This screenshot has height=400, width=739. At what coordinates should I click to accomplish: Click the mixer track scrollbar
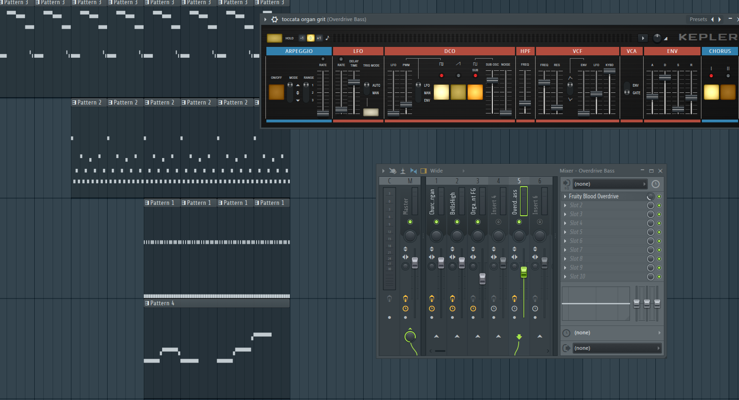[440, 351]
